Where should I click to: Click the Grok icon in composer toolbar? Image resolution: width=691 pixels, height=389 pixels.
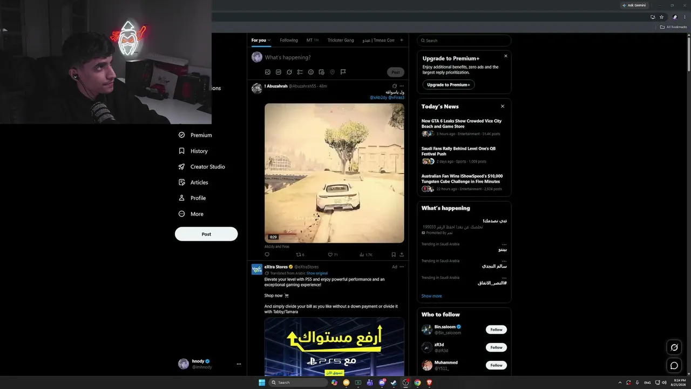tap(289, 72)
